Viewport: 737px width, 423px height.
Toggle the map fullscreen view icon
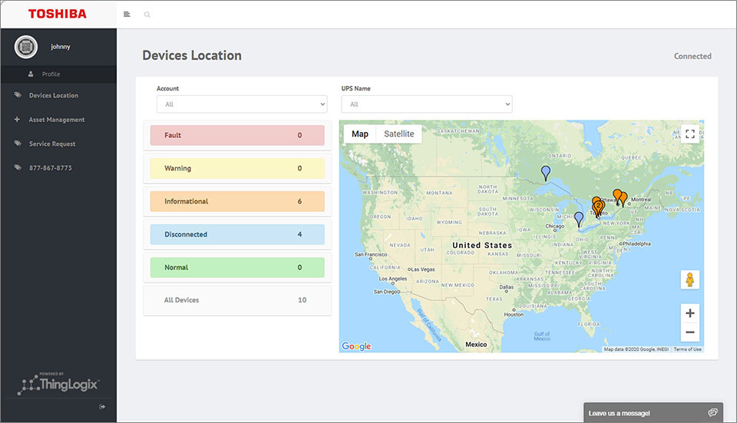(690, 134)
